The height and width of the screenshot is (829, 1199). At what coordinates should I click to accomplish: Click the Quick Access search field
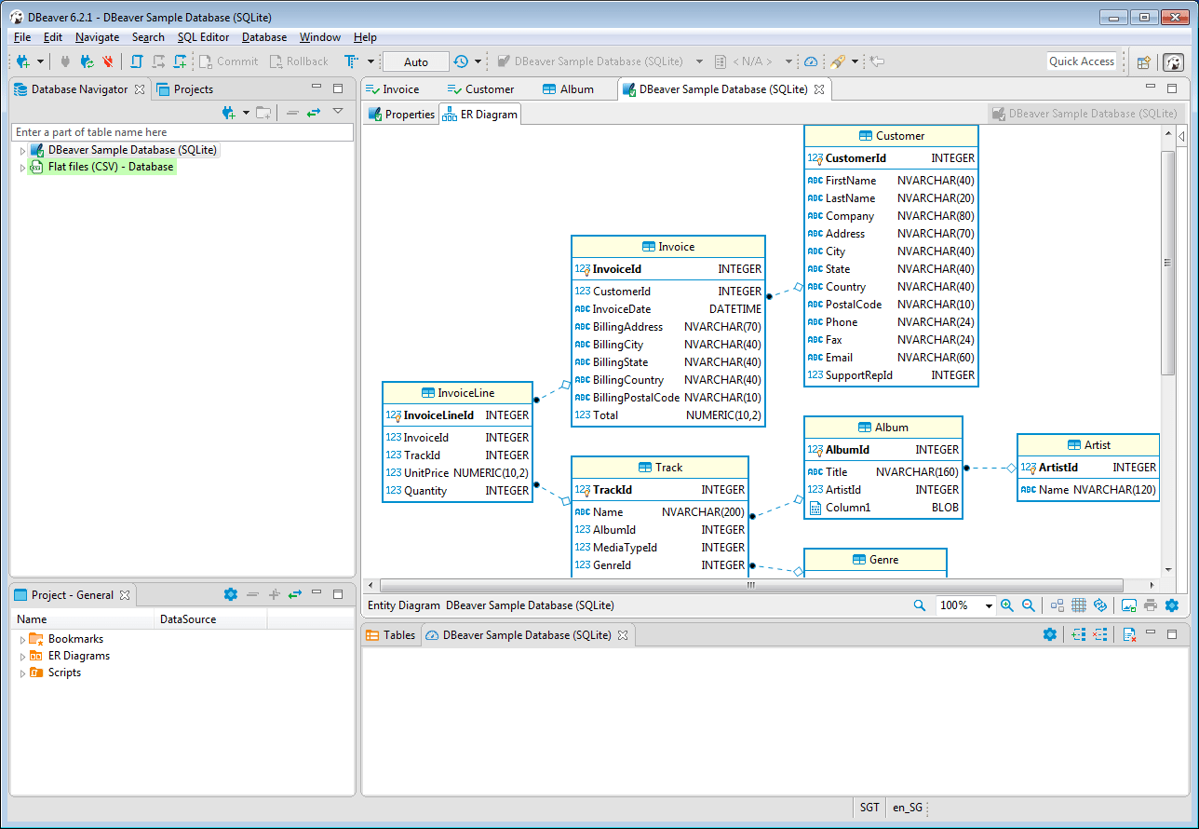(x=1082, y=61)
